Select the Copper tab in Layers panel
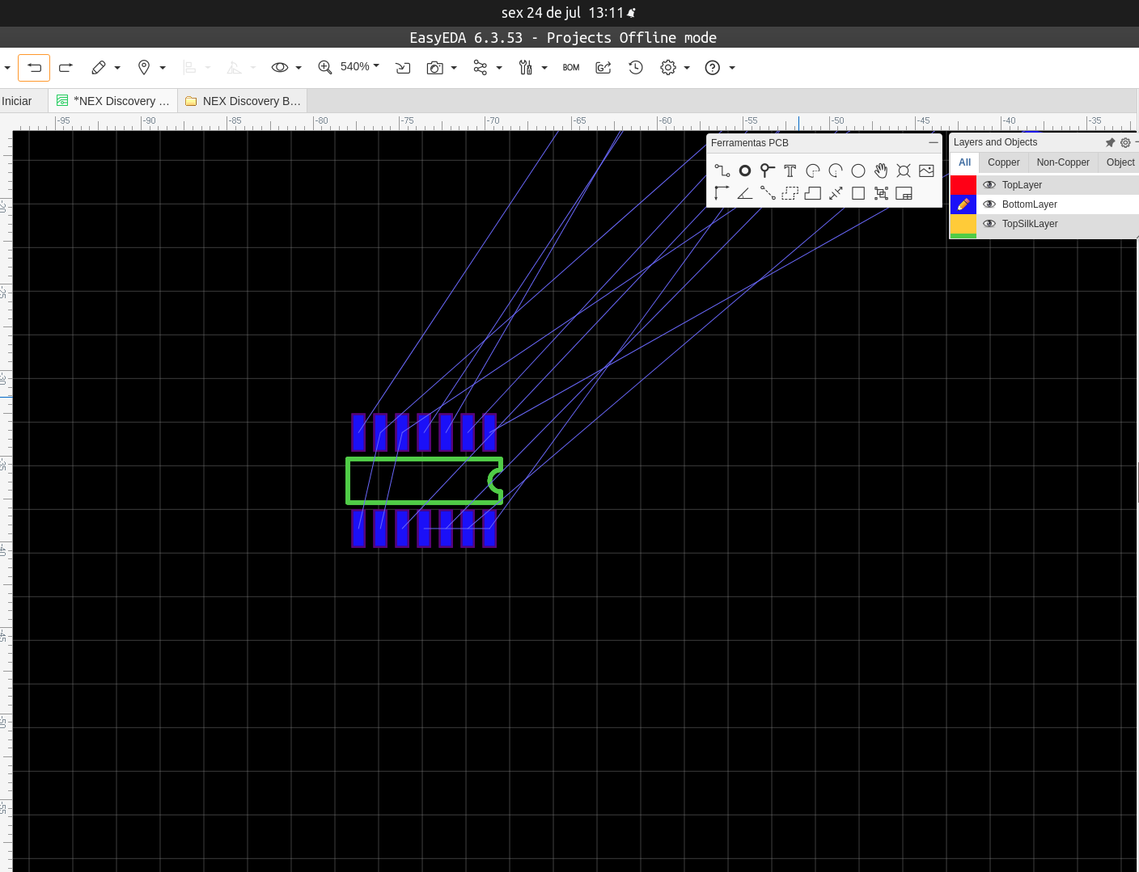The height and width of the screenshot is (872, 1139). [x=1003, y=162]
